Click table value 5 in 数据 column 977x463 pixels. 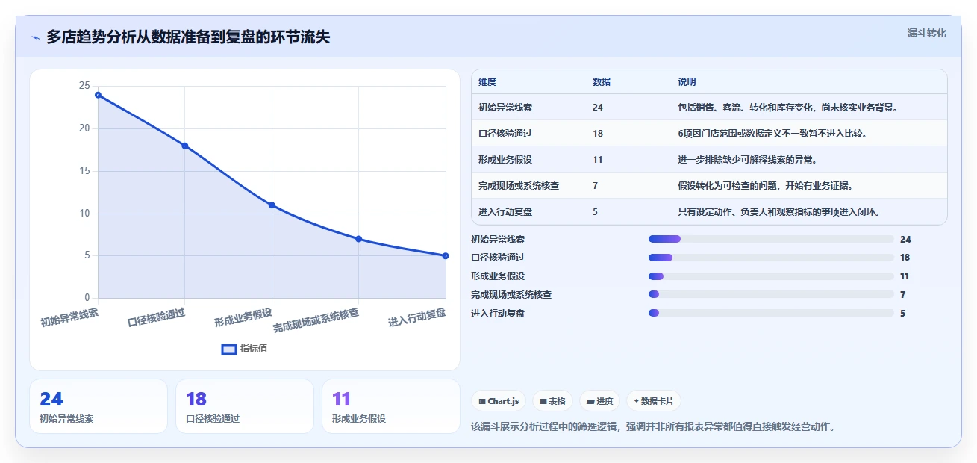pyautogui.click(x=595, y=212)
